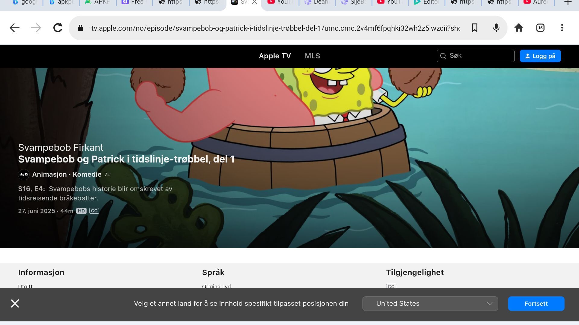Image resolution: width=579 pixels, height=325 pixels.
Task: Expand the United States country dropdown
Action: coord(430,304)
